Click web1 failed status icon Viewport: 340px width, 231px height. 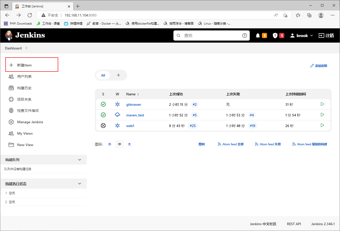click(x=103, y=126)
